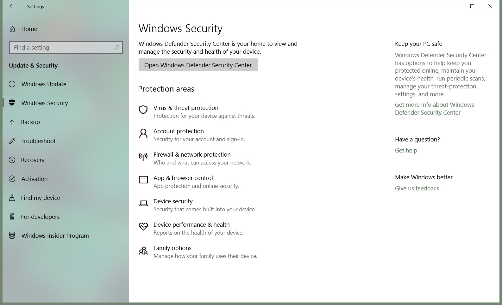Maximize the Settings window
Viewport: 502px width, 305px height.
(x=472, y=6)
